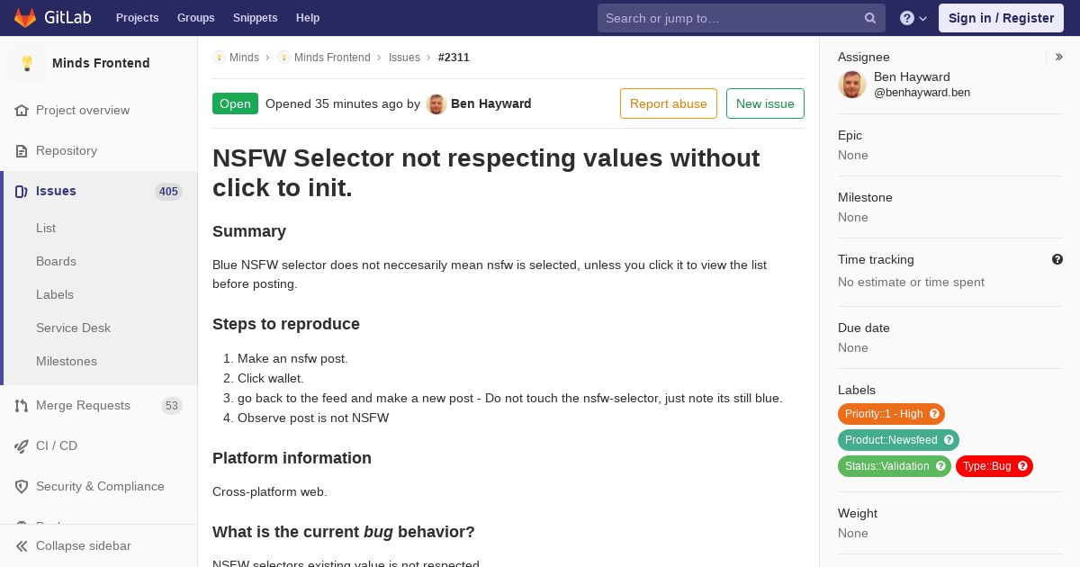The height and width of the screenshot is (567, 1080).
Task: Click the Collapse sidebar double-chevron icon
Action: click(x=22, y=545)
